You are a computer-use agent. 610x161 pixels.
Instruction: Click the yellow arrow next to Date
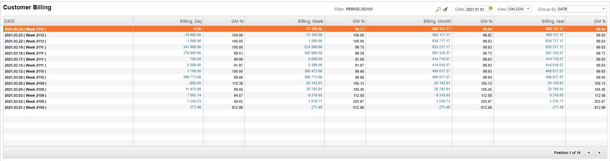[491, 9]
